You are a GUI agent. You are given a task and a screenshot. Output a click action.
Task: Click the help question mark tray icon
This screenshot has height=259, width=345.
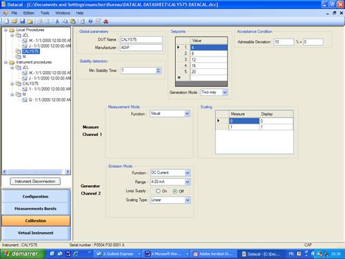[299, 253]
